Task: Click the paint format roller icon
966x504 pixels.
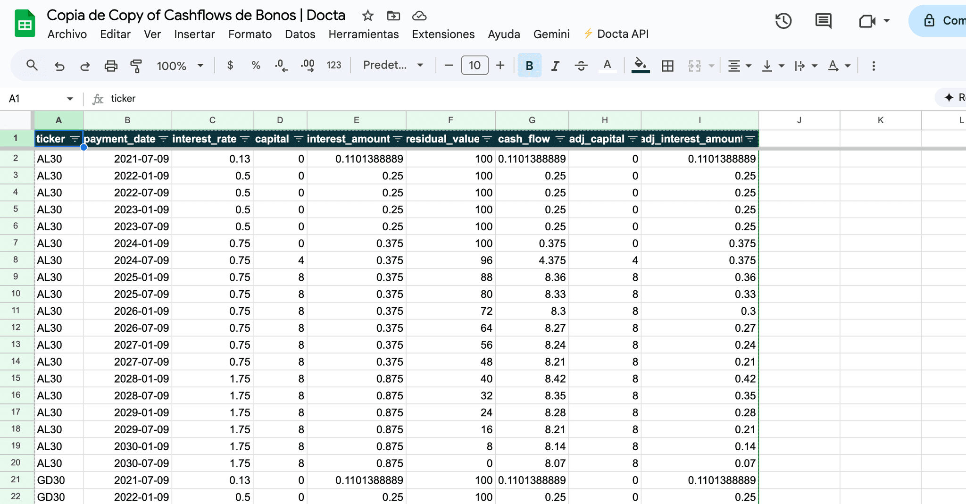Action: [x=136, y=66]
